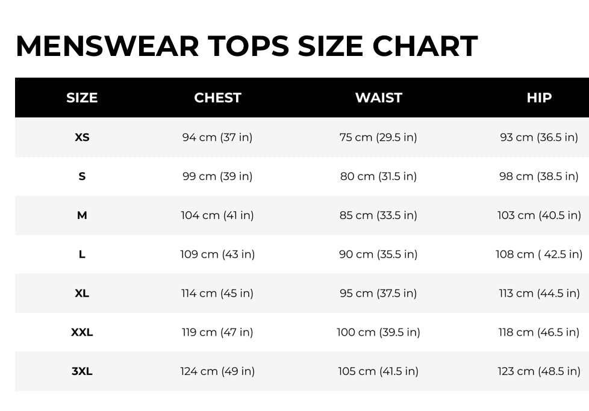Click the 80 cm (31.5 in) waist value
This screenshot has height=411, width=589.
(378, 176)
